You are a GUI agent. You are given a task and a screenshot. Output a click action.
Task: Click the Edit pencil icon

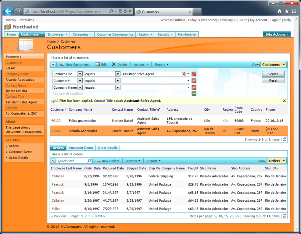tap(98, 65)
